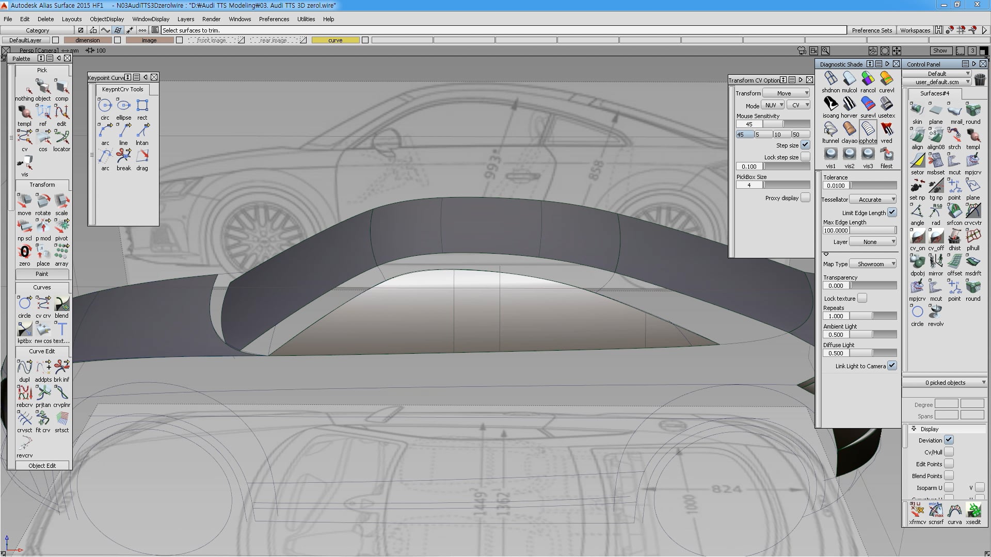This screenshot has height=557, width=991.
Task: Disable Link Light to Camera
Action: click(892, 366)
